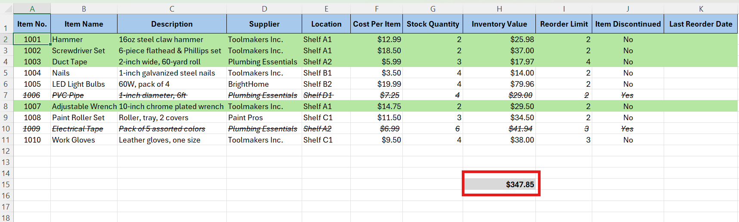This screenshot has height=222, width=739.
Task: Select the Paint Pros supplier cell
Action: coord(264,118)
